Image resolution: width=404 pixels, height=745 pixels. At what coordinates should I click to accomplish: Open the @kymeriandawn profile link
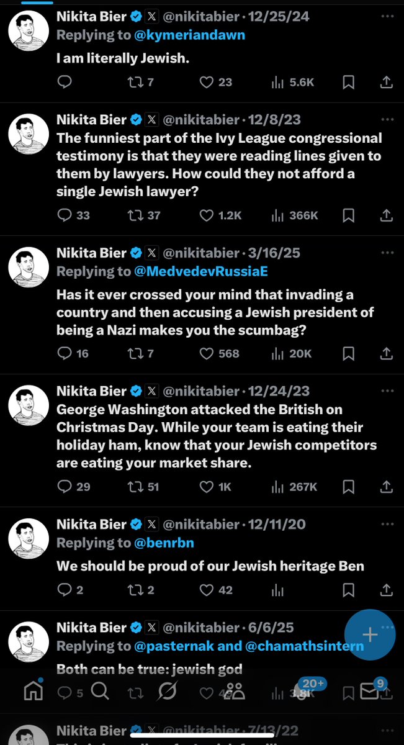click(189, 35)
